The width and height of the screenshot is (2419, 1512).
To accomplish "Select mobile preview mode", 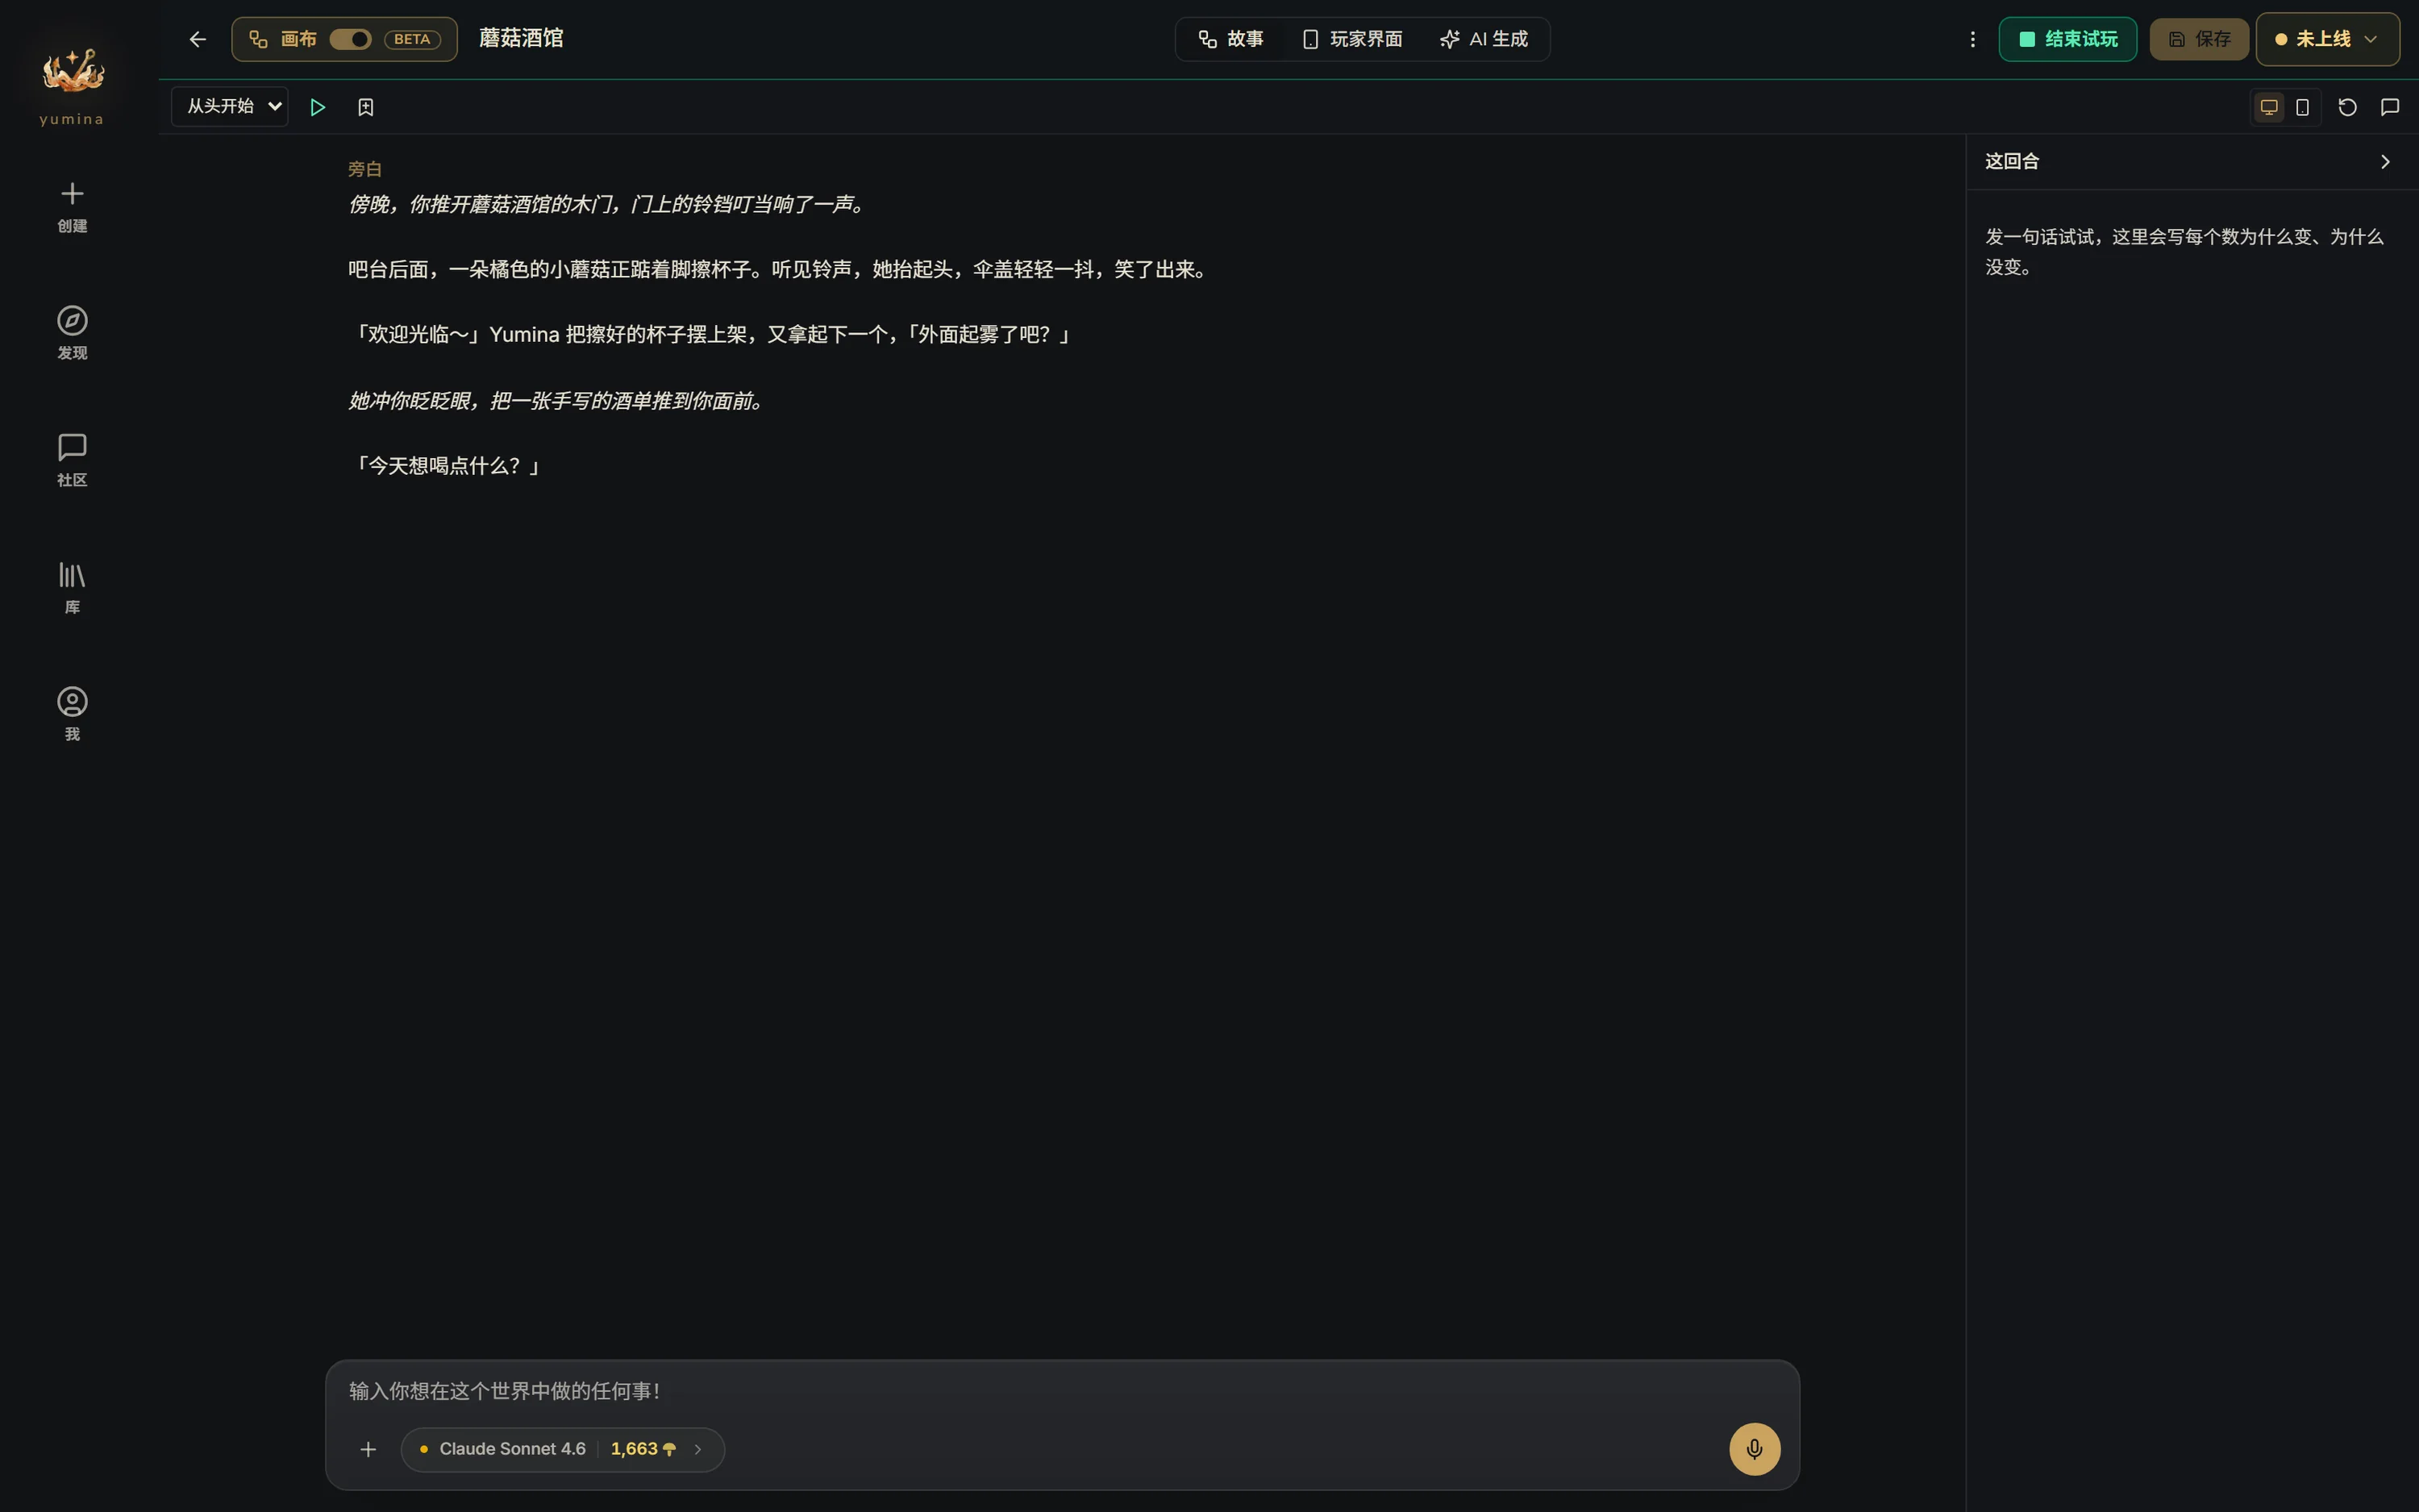I will click(x=2302, y=107).
